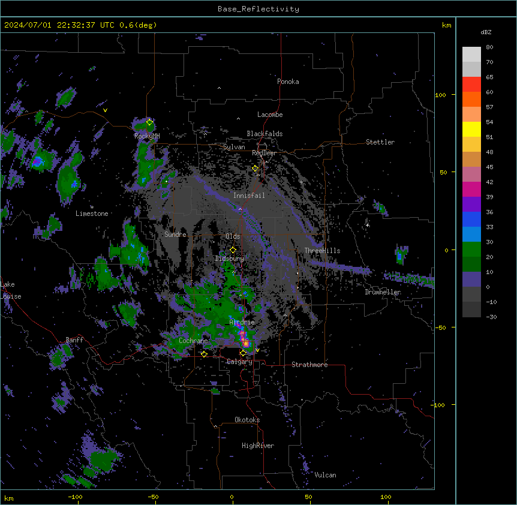Click the Drumheller label
This screenshot has width=517, height=505.
tap(383, 292)
